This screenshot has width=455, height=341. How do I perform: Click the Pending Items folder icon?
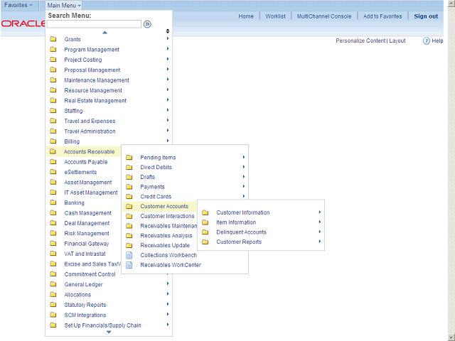(x=129, y=158)
